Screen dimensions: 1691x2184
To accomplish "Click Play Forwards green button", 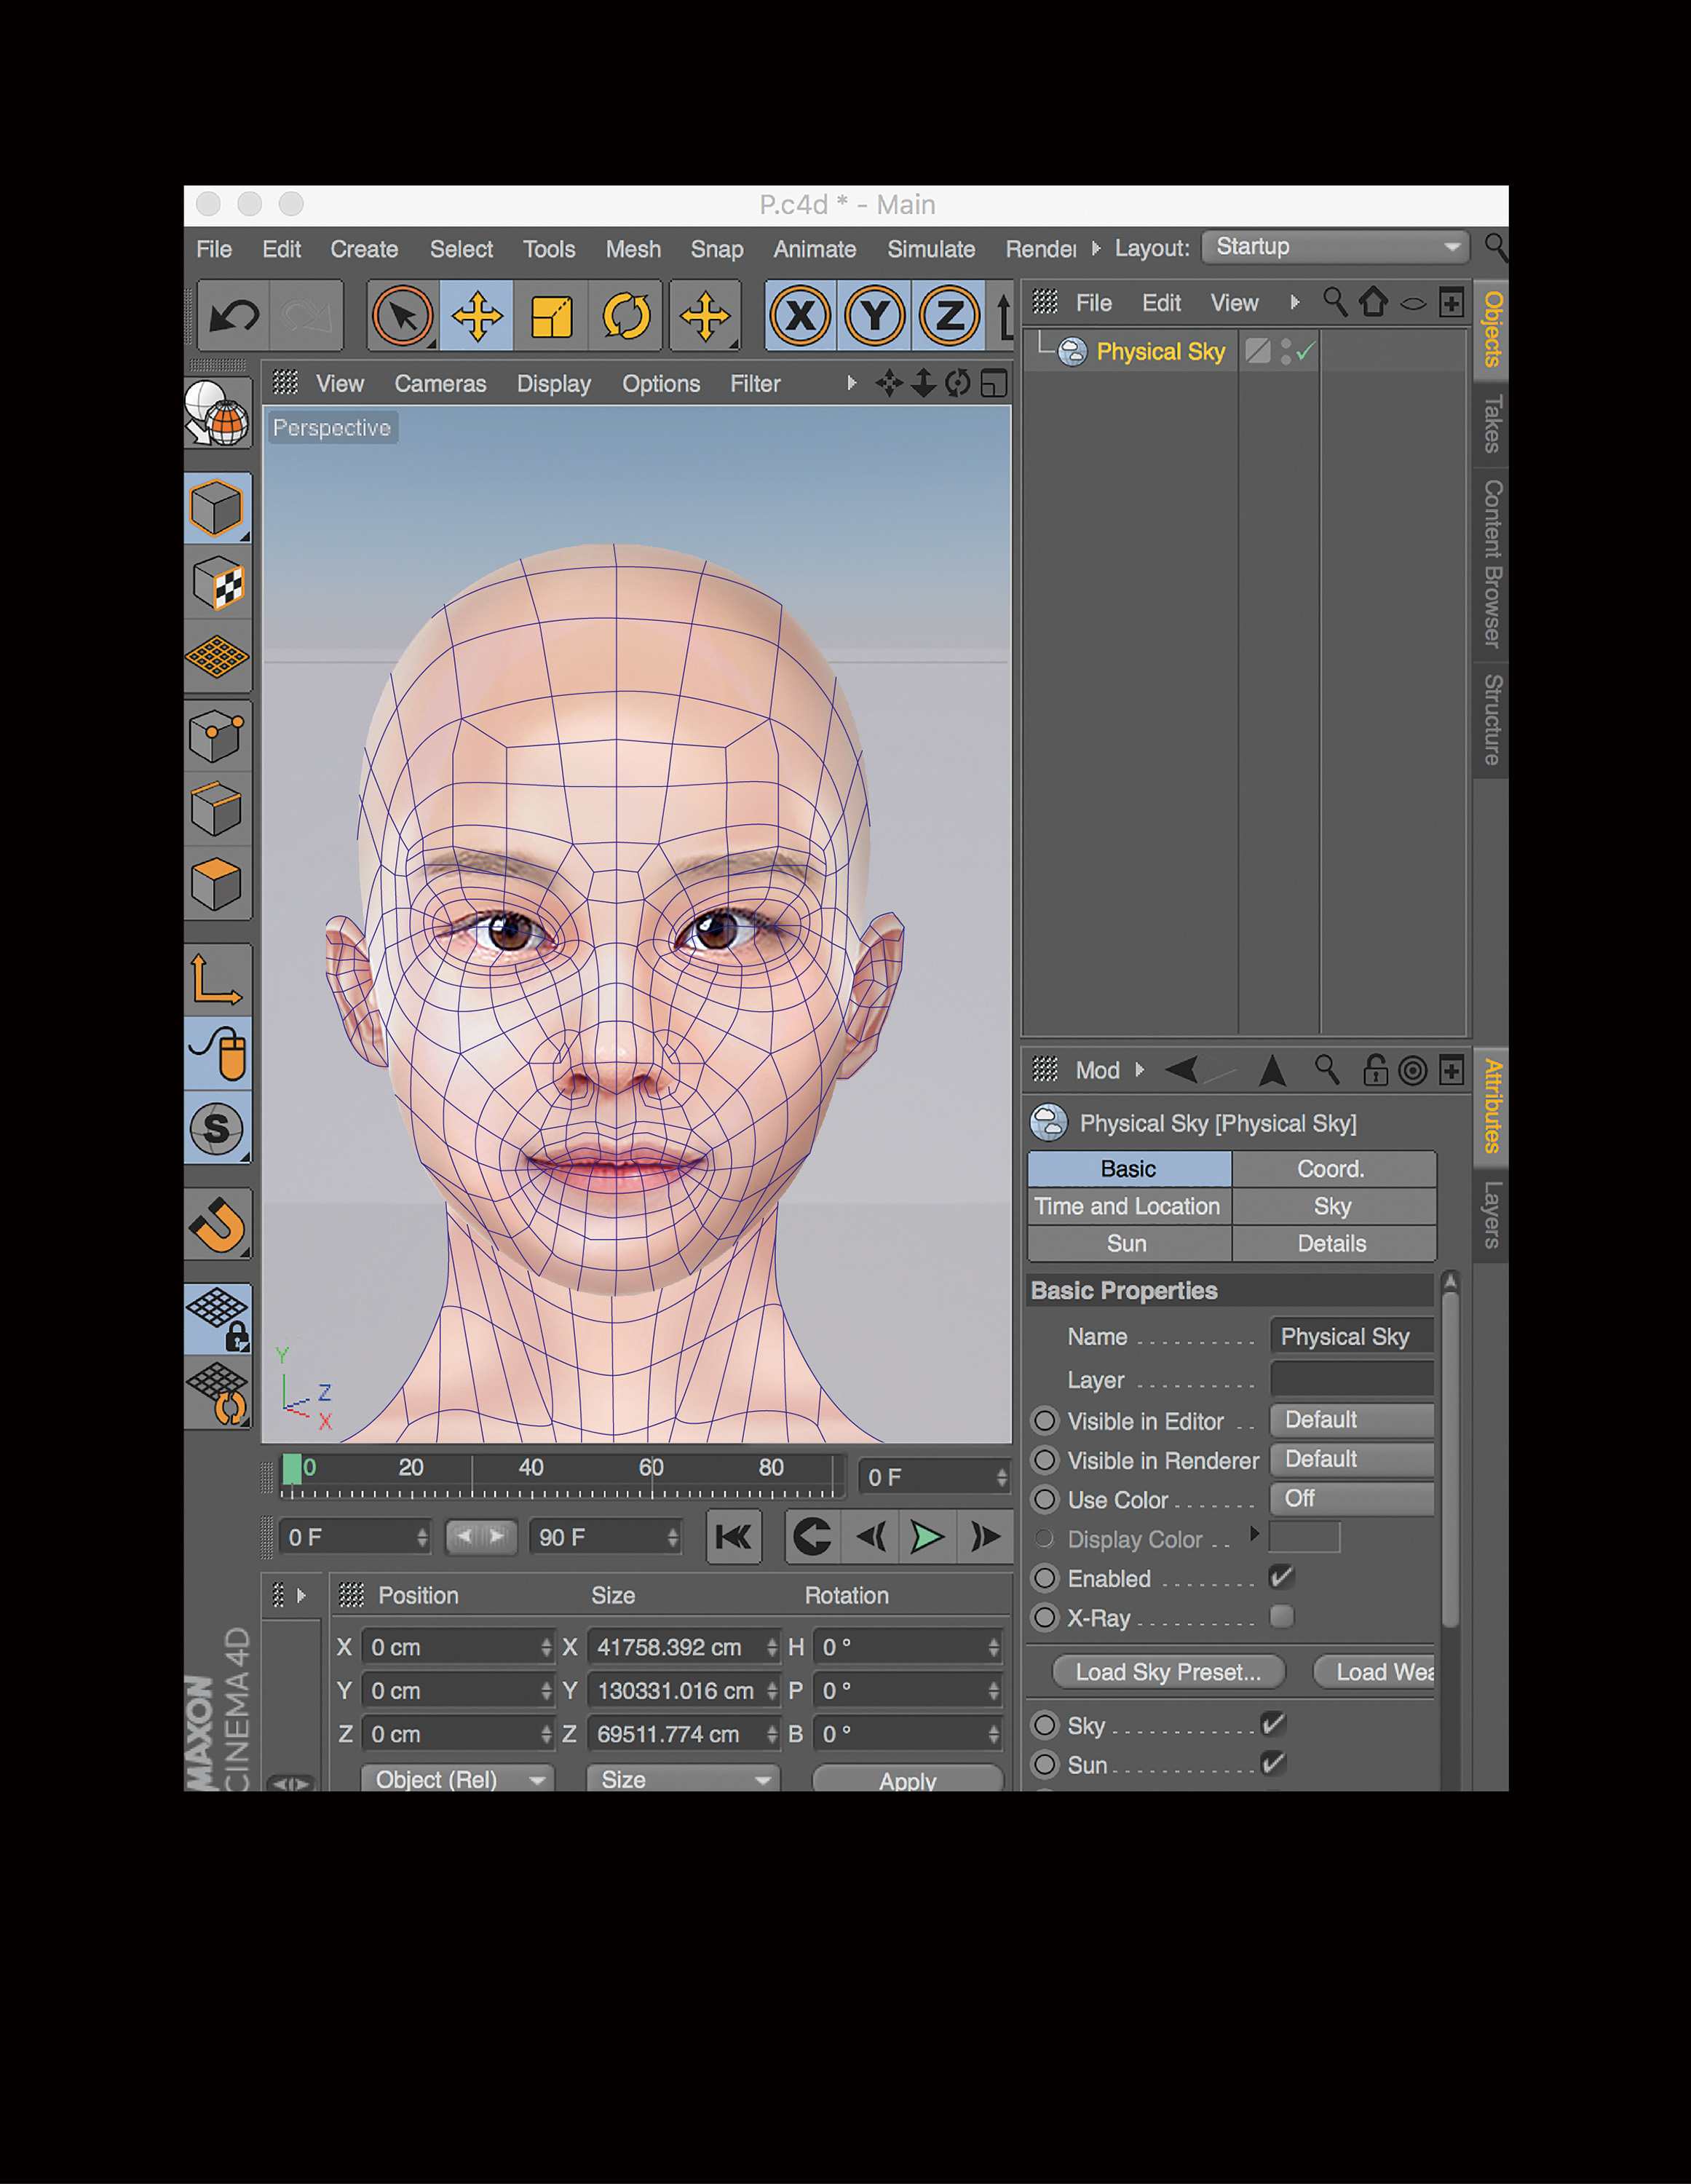I will tap(927, 1537).
